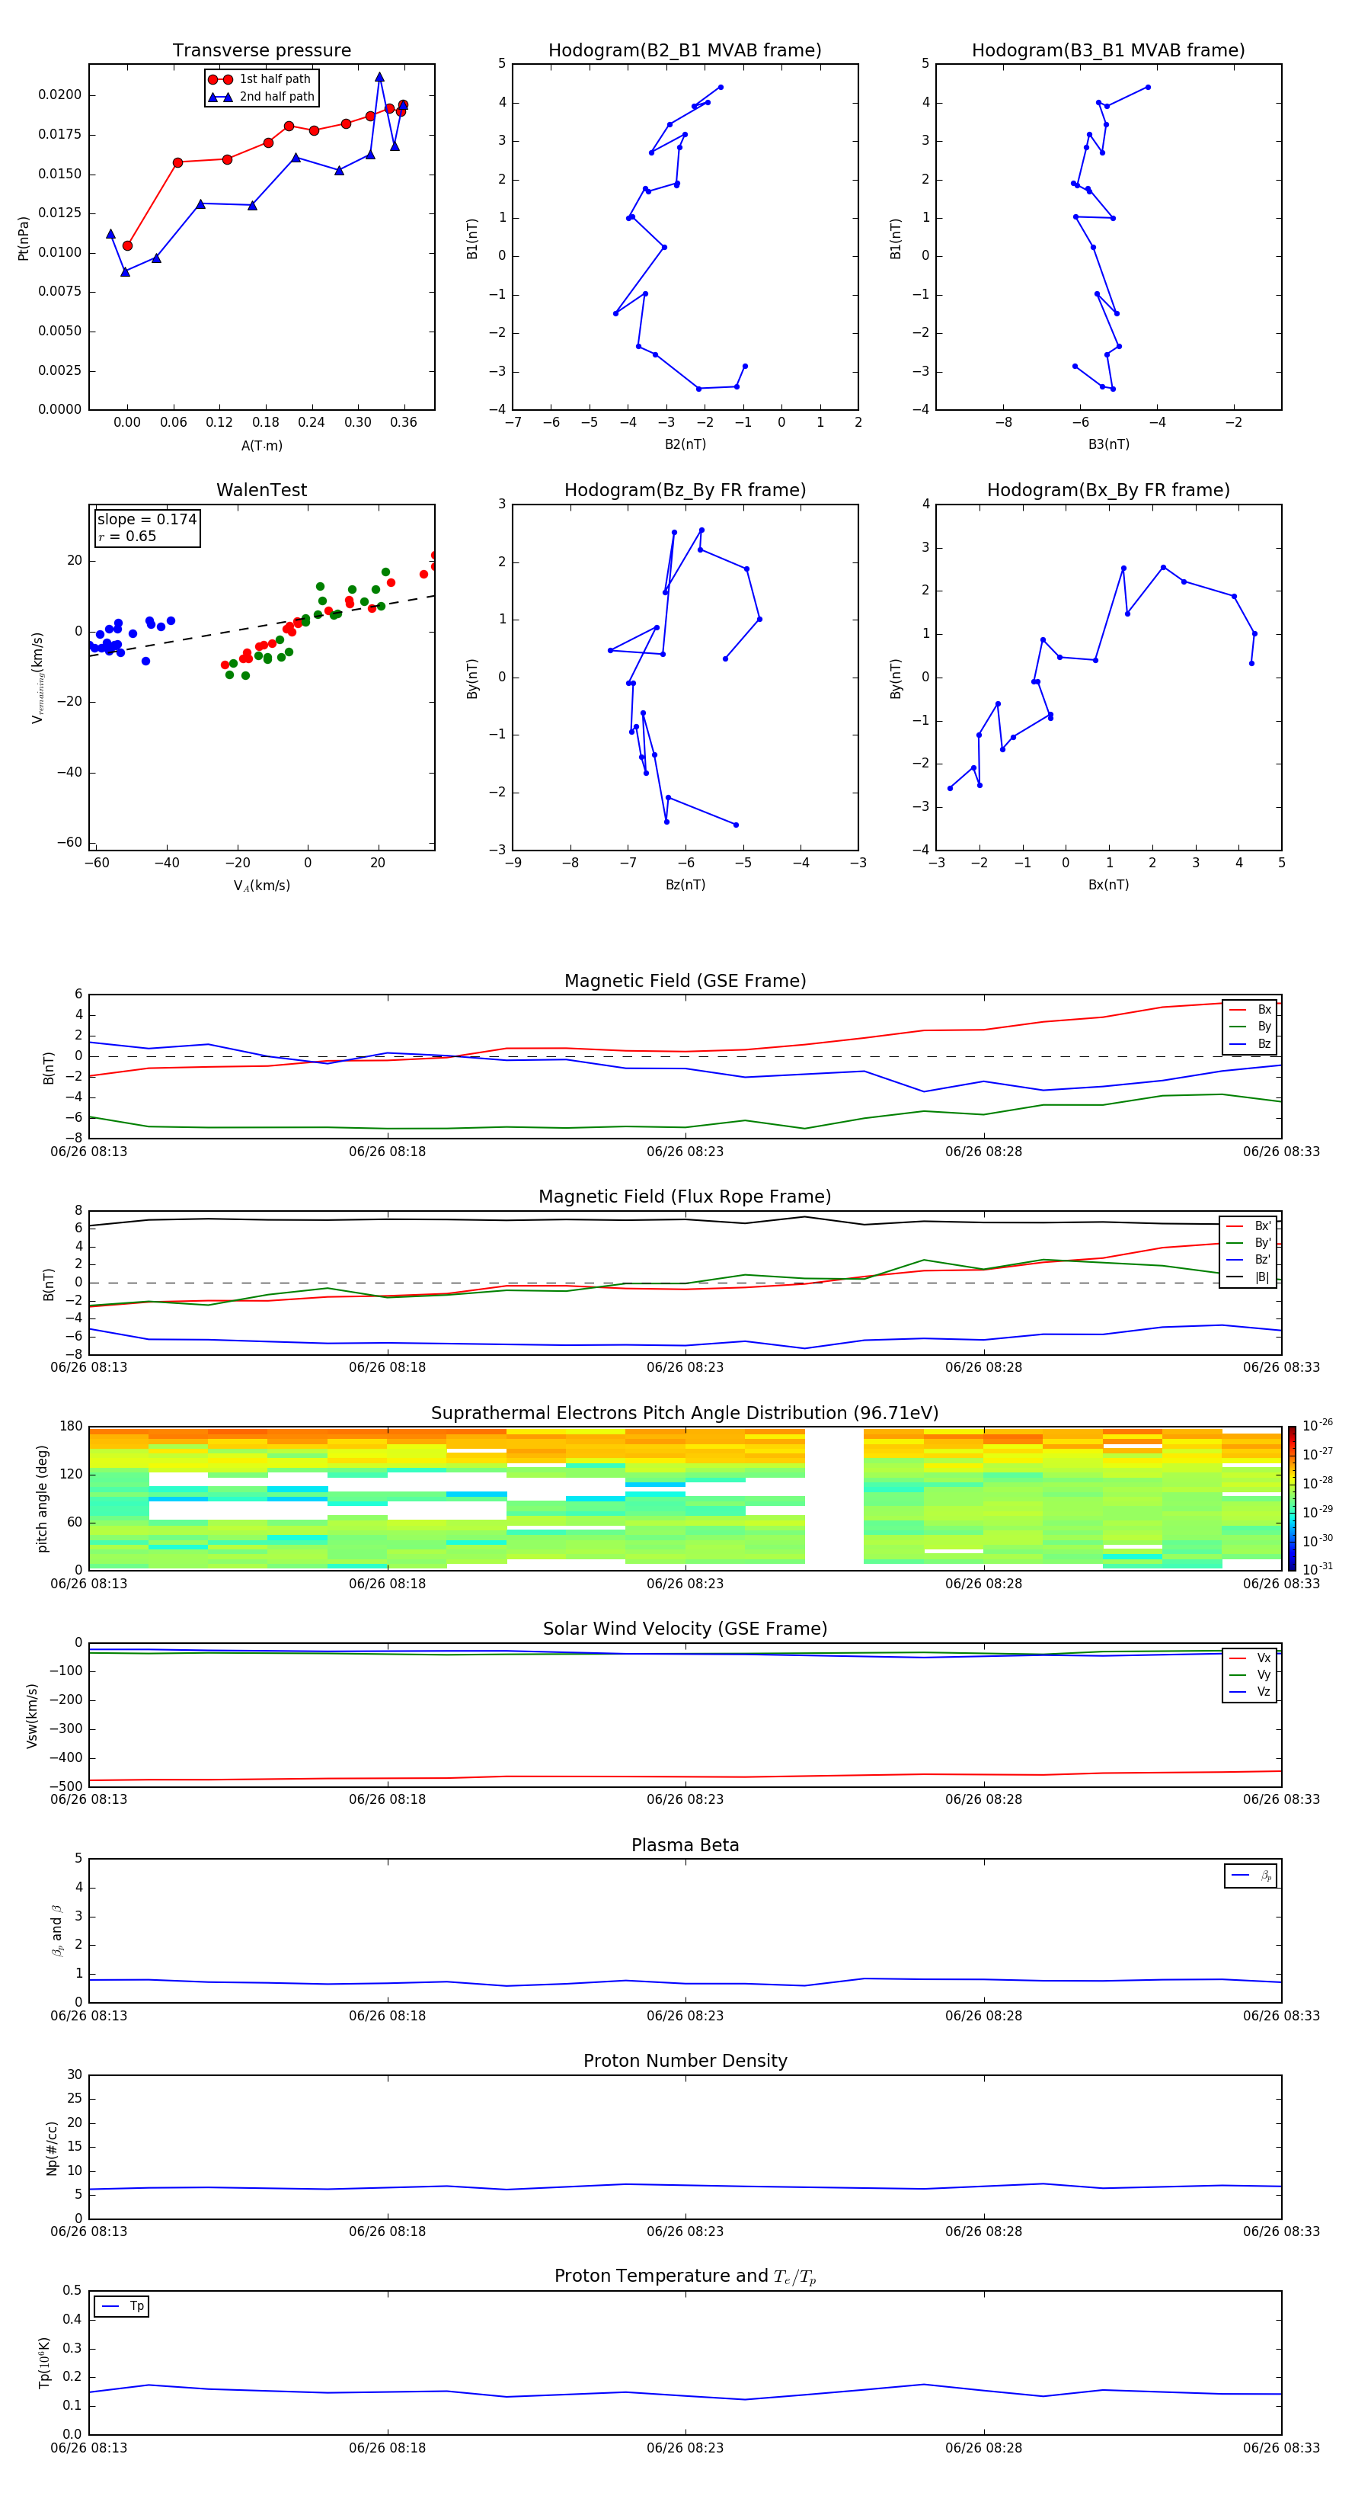Click the "Transverse pressure" plot title
Viewport: 1371px width, 2515px height.
(261, 50)
